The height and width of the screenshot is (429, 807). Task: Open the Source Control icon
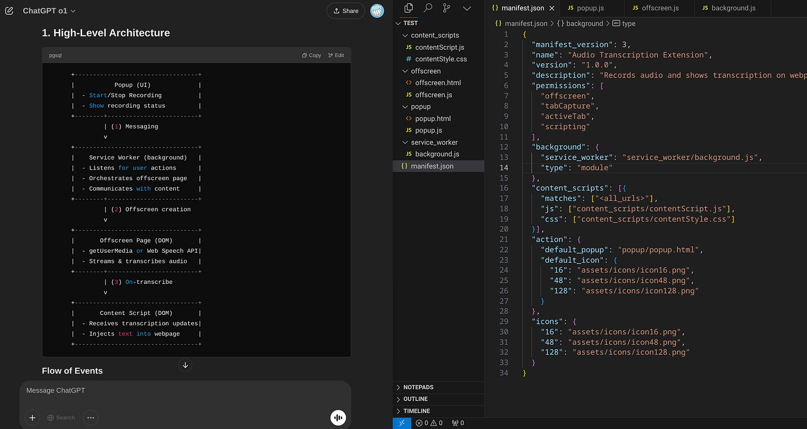(x=447, y=8)
